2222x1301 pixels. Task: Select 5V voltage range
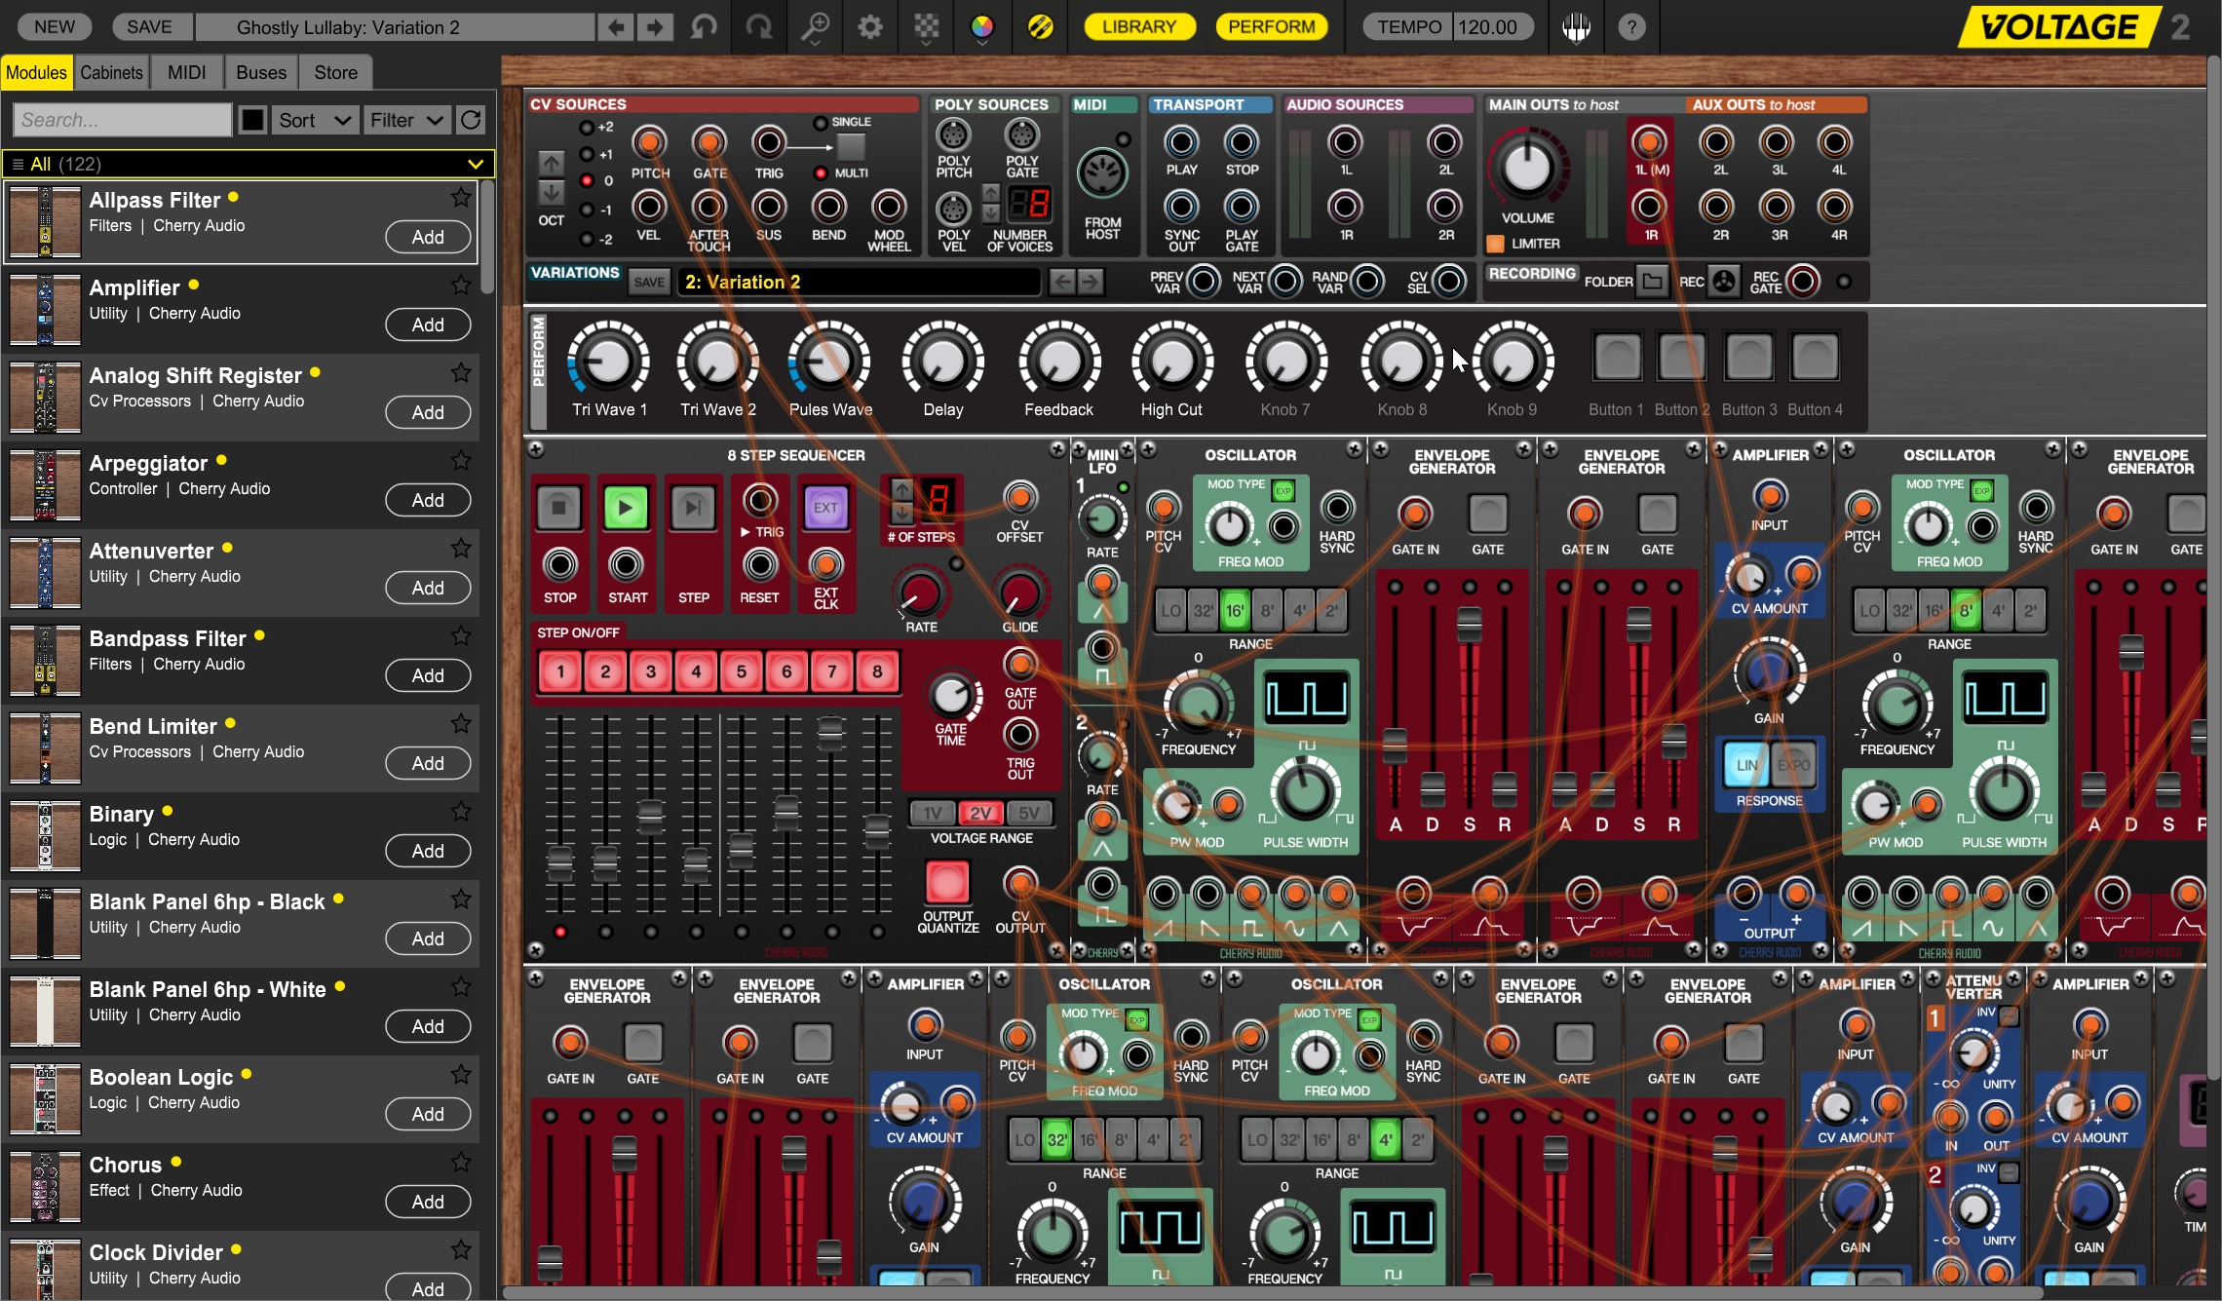pos(1029,813)
